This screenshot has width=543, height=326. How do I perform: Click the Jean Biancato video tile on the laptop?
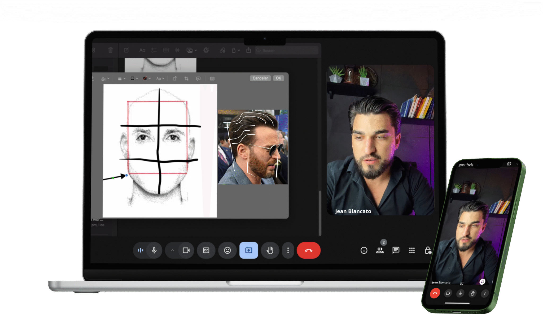pyautogui.click(x=380, y=140)
